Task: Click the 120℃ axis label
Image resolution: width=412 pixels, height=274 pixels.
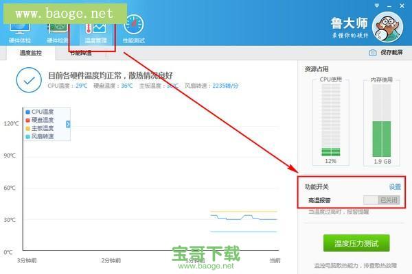Action: point(11,123)
